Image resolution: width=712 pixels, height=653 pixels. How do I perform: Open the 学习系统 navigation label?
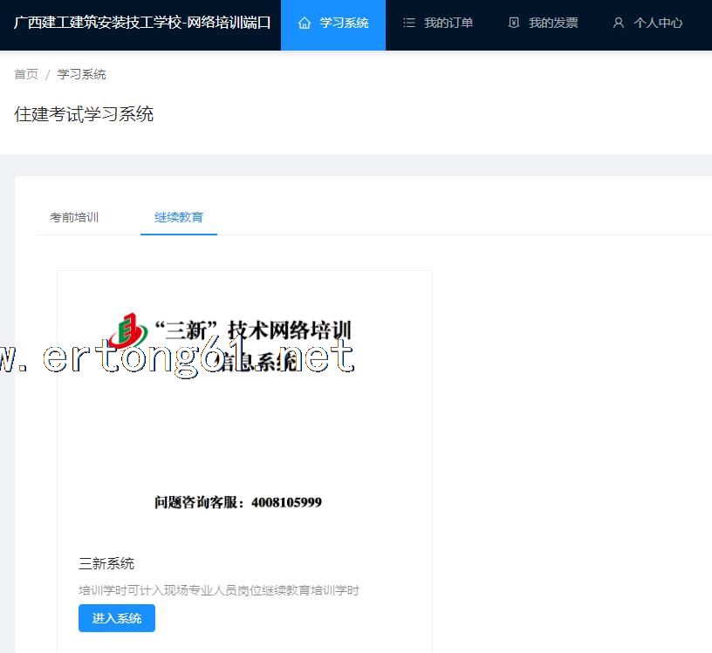click(344, 24)
